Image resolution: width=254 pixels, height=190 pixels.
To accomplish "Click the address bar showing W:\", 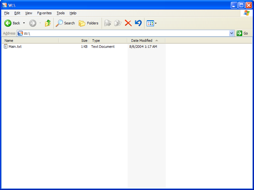I will point(125,33).
